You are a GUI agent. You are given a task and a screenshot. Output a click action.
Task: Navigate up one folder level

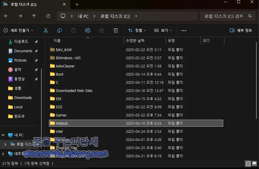coord(34,16)
